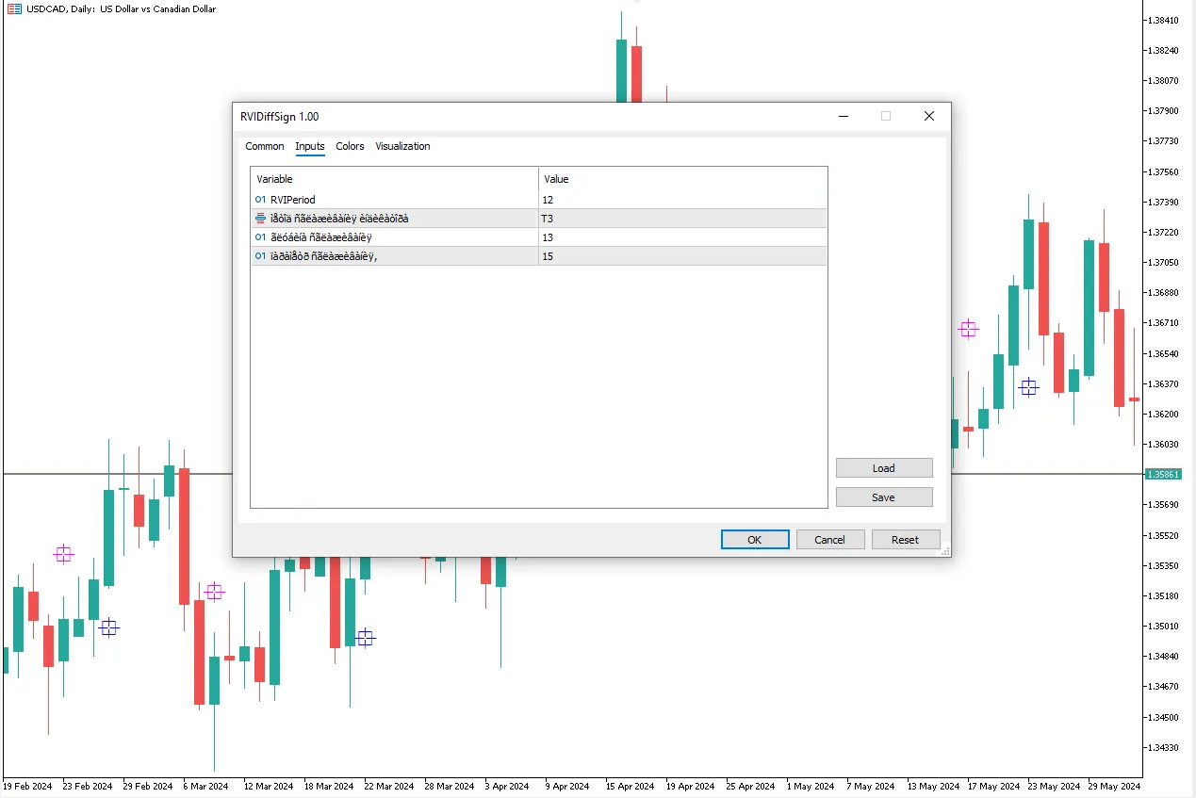Open the Inputs tab
The image size is (1196, 798).
point(310,146)
